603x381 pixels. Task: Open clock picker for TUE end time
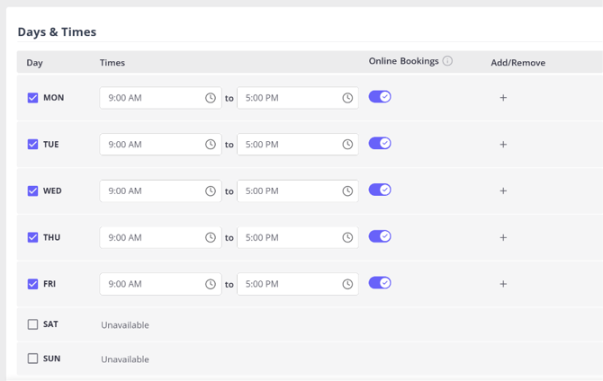point(347,145)
